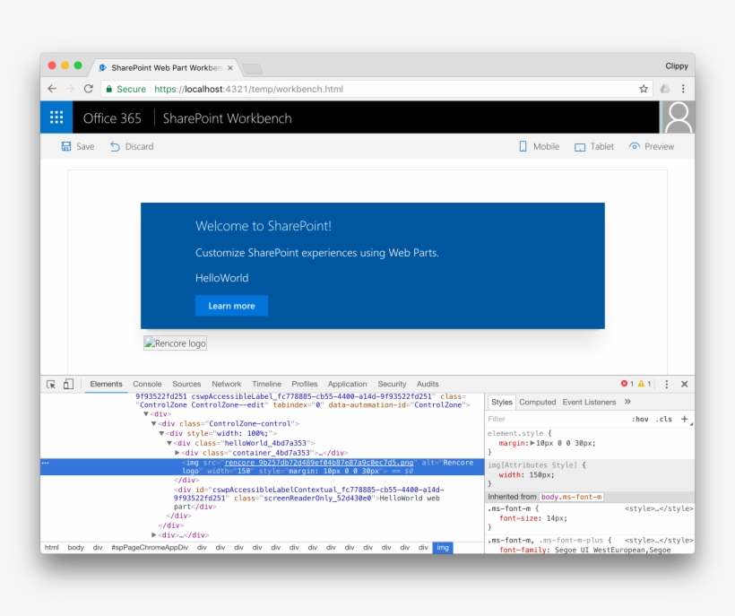Reload the workbench page
The width and height of the screenshot is (735, 616).
point(88,89)
